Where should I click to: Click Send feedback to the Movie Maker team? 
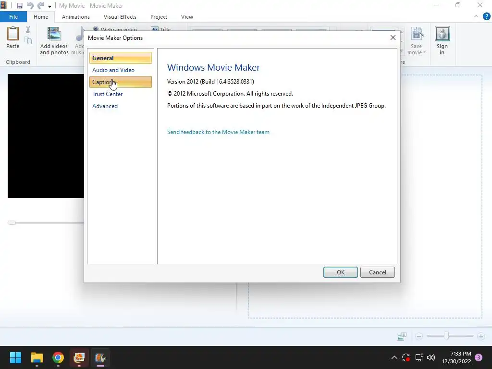[x=218, y=132]
